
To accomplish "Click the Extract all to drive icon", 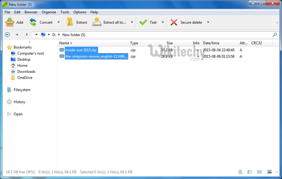I will pyautogui.click(x=97, y=22).
